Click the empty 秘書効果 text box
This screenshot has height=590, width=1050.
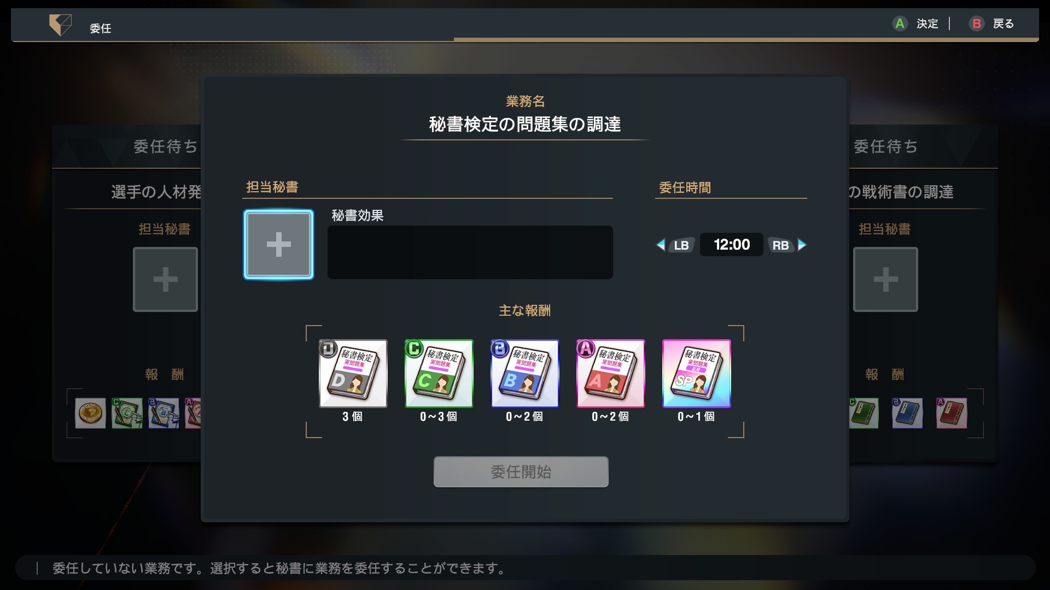(x=470, y=252)
